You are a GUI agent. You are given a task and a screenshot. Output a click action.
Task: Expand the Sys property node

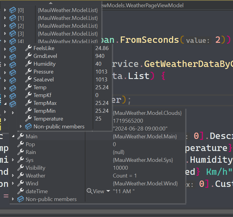tap(13, 160)
